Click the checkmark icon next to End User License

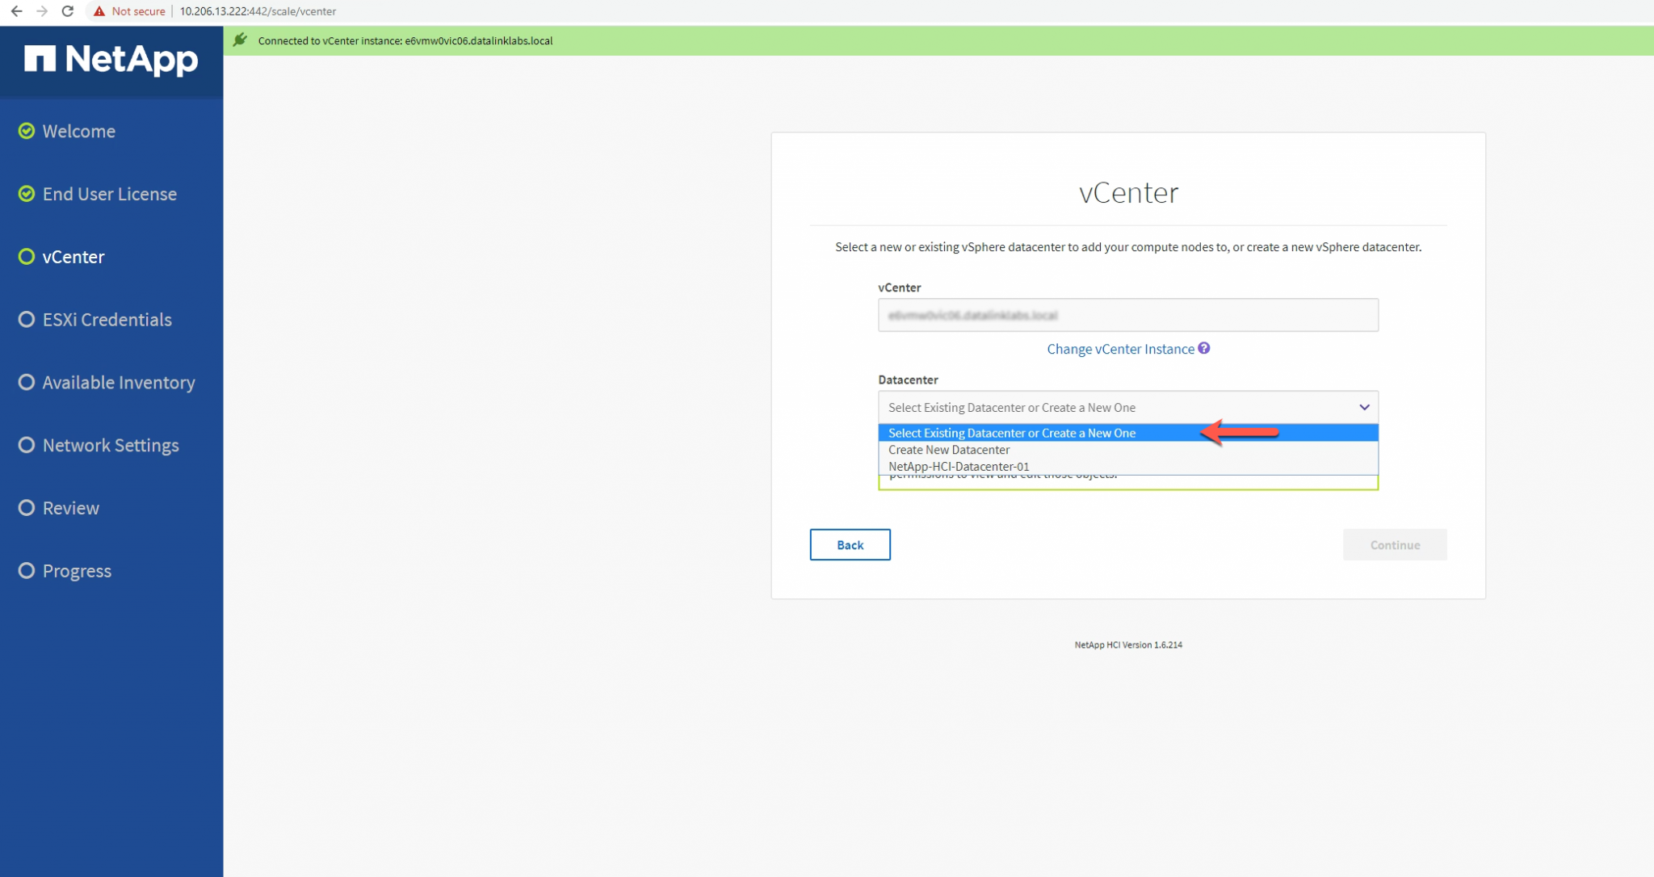point(27,194)
